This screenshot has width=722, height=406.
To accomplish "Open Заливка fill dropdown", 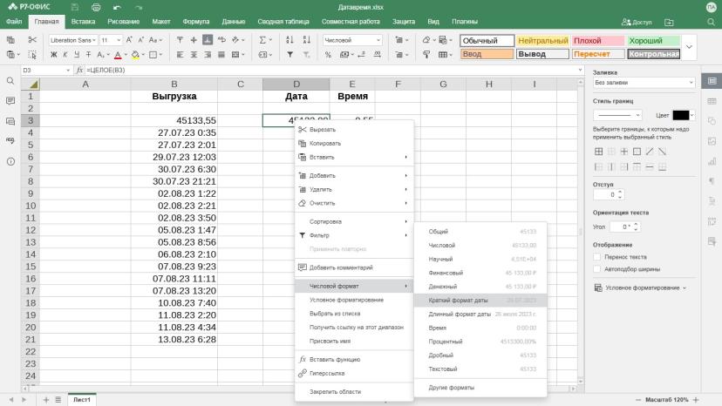I will click(x=644, y=83).
